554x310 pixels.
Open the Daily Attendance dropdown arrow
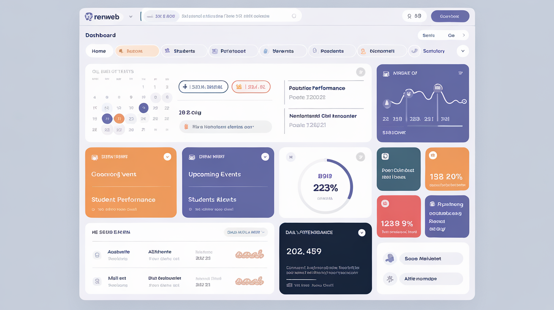(362, 232)
